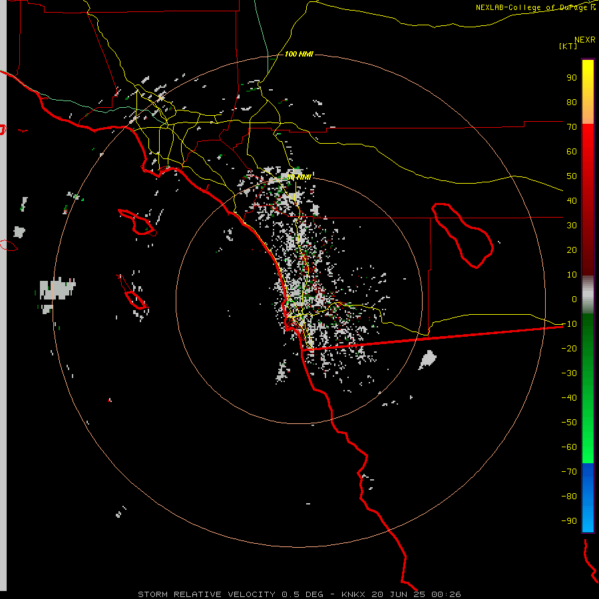Viewport: 599px width, 599px height.
Task: Click the Storm Relative Velocity caption at bottom
Action: click(x=299, y=594)
